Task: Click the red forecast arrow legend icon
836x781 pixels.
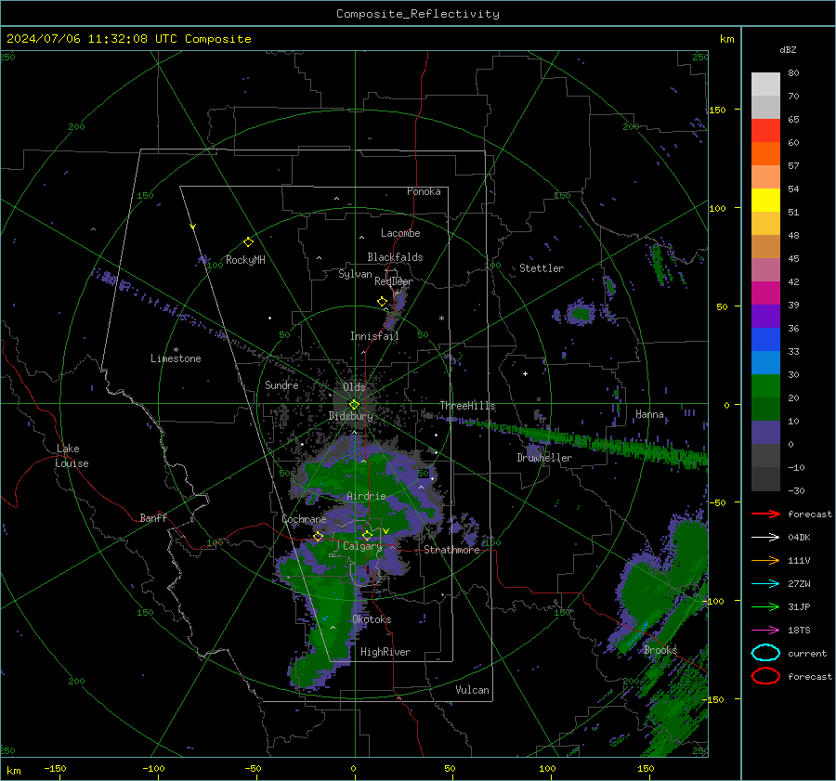Action: (765, 514)
